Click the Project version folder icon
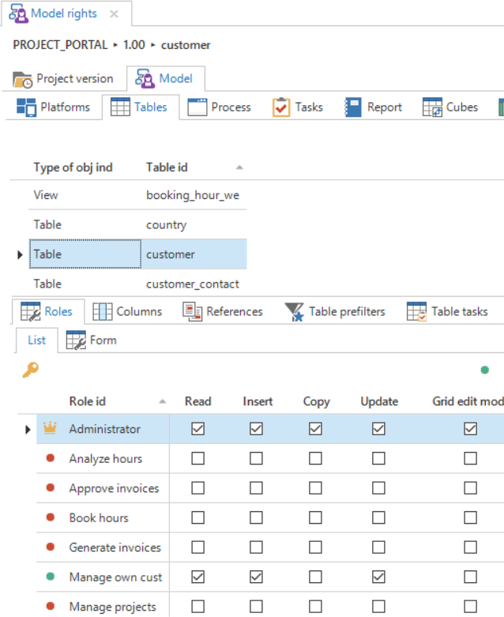The height and width of the screenshot is (617, 504). click(x=23, y=79)
